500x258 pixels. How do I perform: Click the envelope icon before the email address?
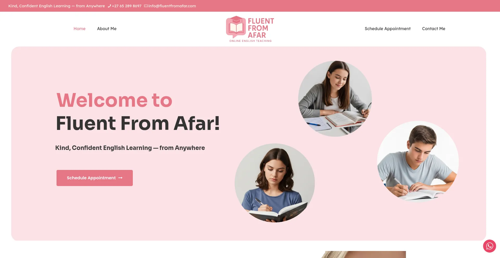point(146,6)
